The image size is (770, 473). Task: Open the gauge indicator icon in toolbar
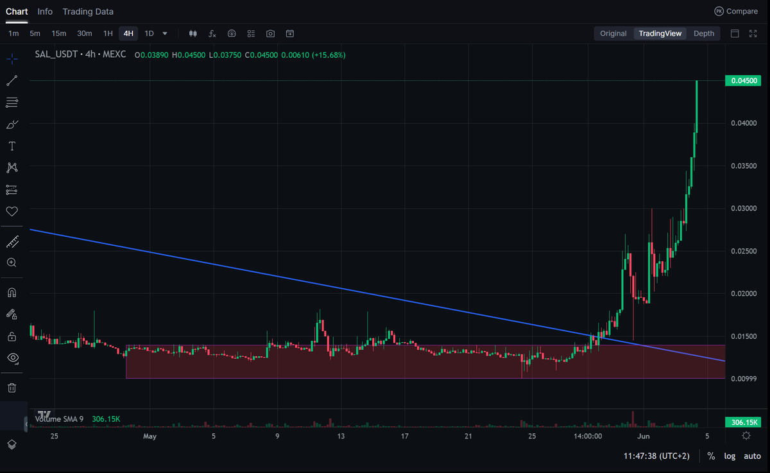232,33
